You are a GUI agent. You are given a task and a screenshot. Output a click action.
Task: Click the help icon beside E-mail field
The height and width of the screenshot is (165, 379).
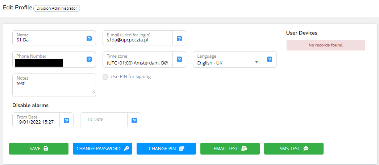[179, 39]
